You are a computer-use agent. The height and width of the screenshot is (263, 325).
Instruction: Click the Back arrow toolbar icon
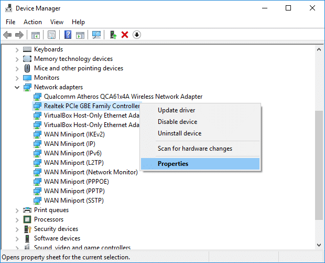click(x=7, y=35)
